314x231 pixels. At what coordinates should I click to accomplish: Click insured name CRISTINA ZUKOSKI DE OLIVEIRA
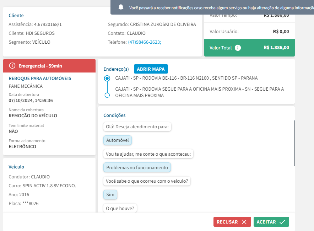point(163,25)
